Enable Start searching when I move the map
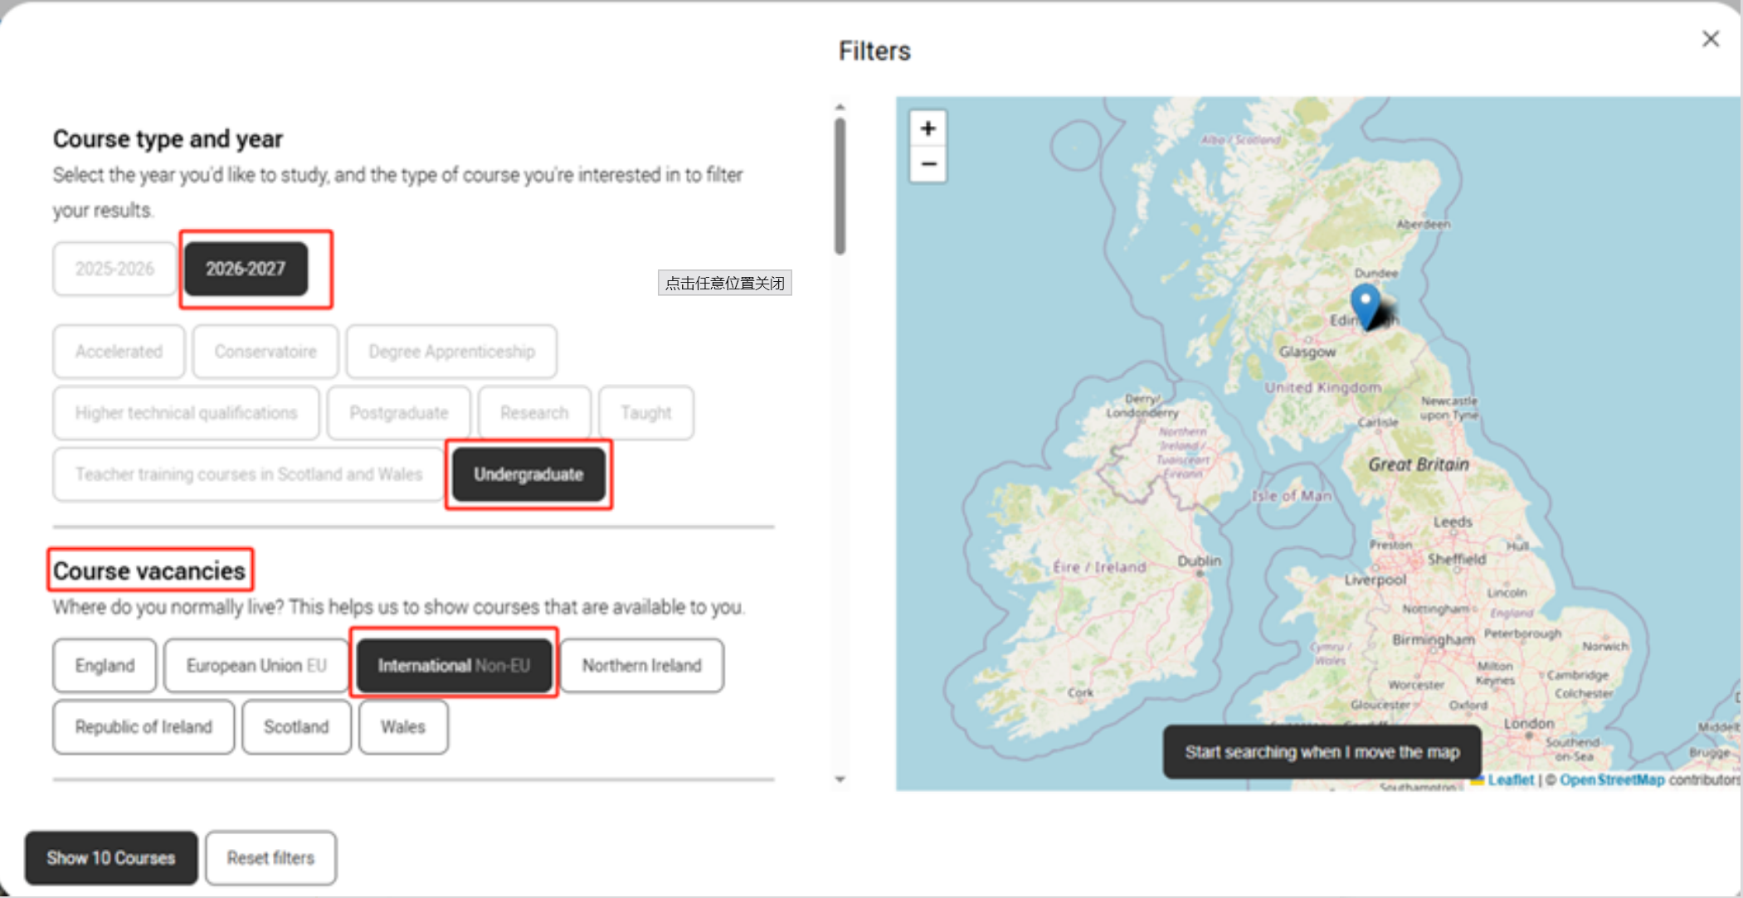This screenshot has width=1743, height=898. click(1322, 752)
